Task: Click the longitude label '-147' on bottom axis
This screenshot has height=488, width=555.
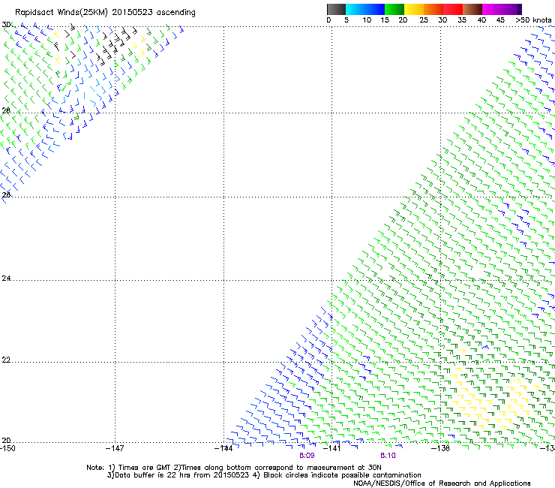Action: pos(115,448)
